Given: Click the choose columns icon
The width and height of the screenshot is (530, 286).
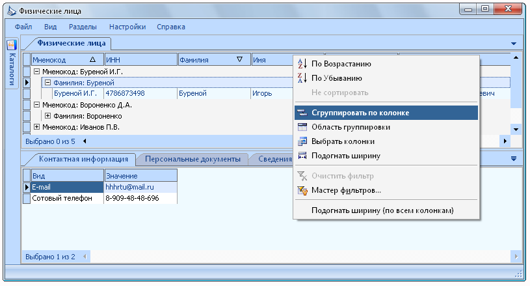Looking at the screenshot, I should pos(302,141).
